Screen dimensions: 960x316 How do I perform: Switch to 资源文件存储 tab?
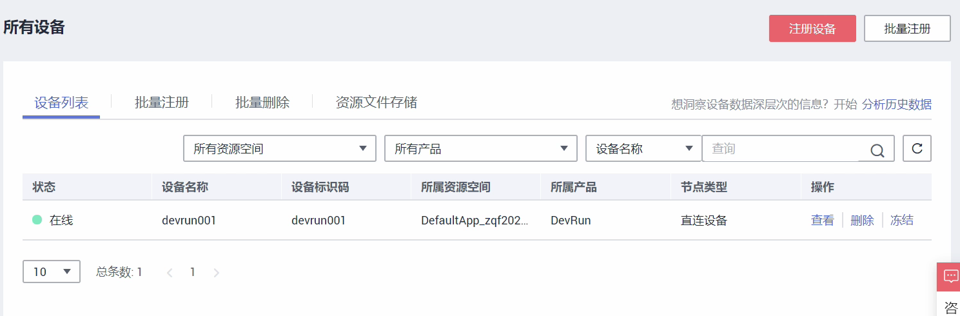tap(377, 103)
